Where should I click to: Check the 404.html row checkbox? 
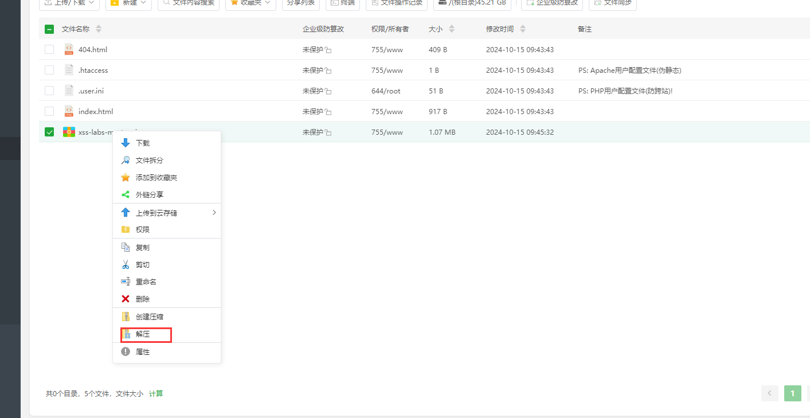(49, 49)
